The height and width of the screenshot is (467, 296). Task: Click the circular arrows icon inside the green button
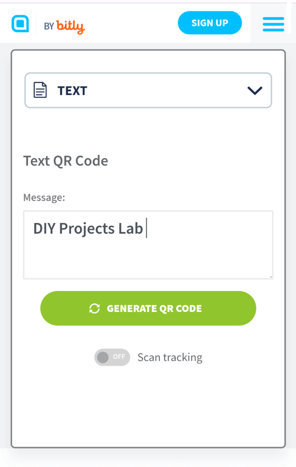pos(94,308)
